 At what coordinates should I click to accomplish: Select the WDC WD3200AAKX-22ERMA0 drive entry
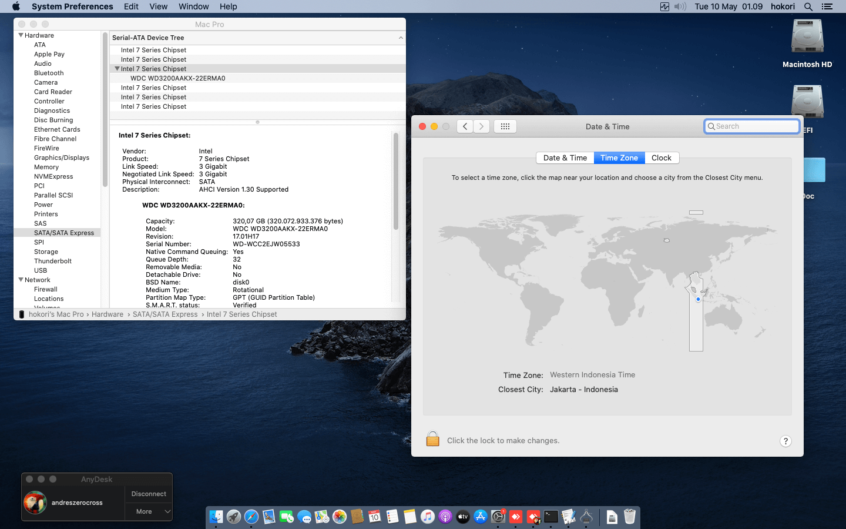tap(177, 78)
